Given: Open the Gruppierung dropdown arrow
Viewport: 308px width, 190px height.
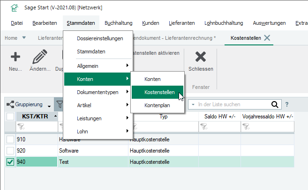Looking at the screenshot, I should coord(49,106).
